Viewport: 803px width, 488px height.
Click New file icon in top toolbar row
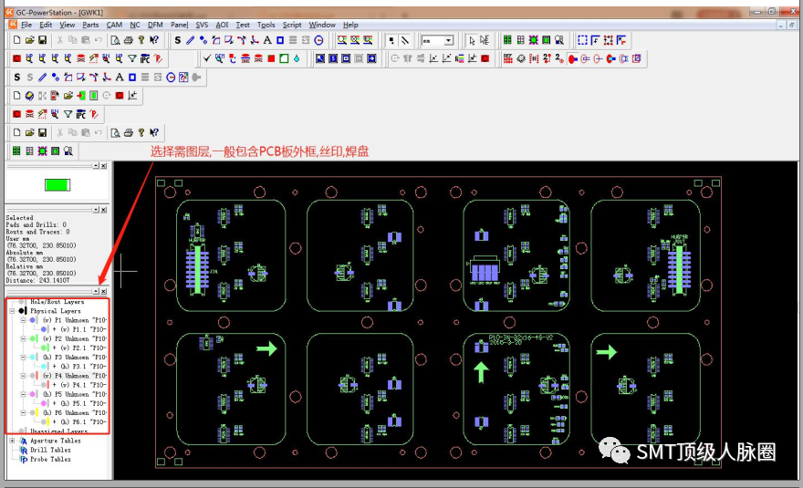(x=17, y=40)
